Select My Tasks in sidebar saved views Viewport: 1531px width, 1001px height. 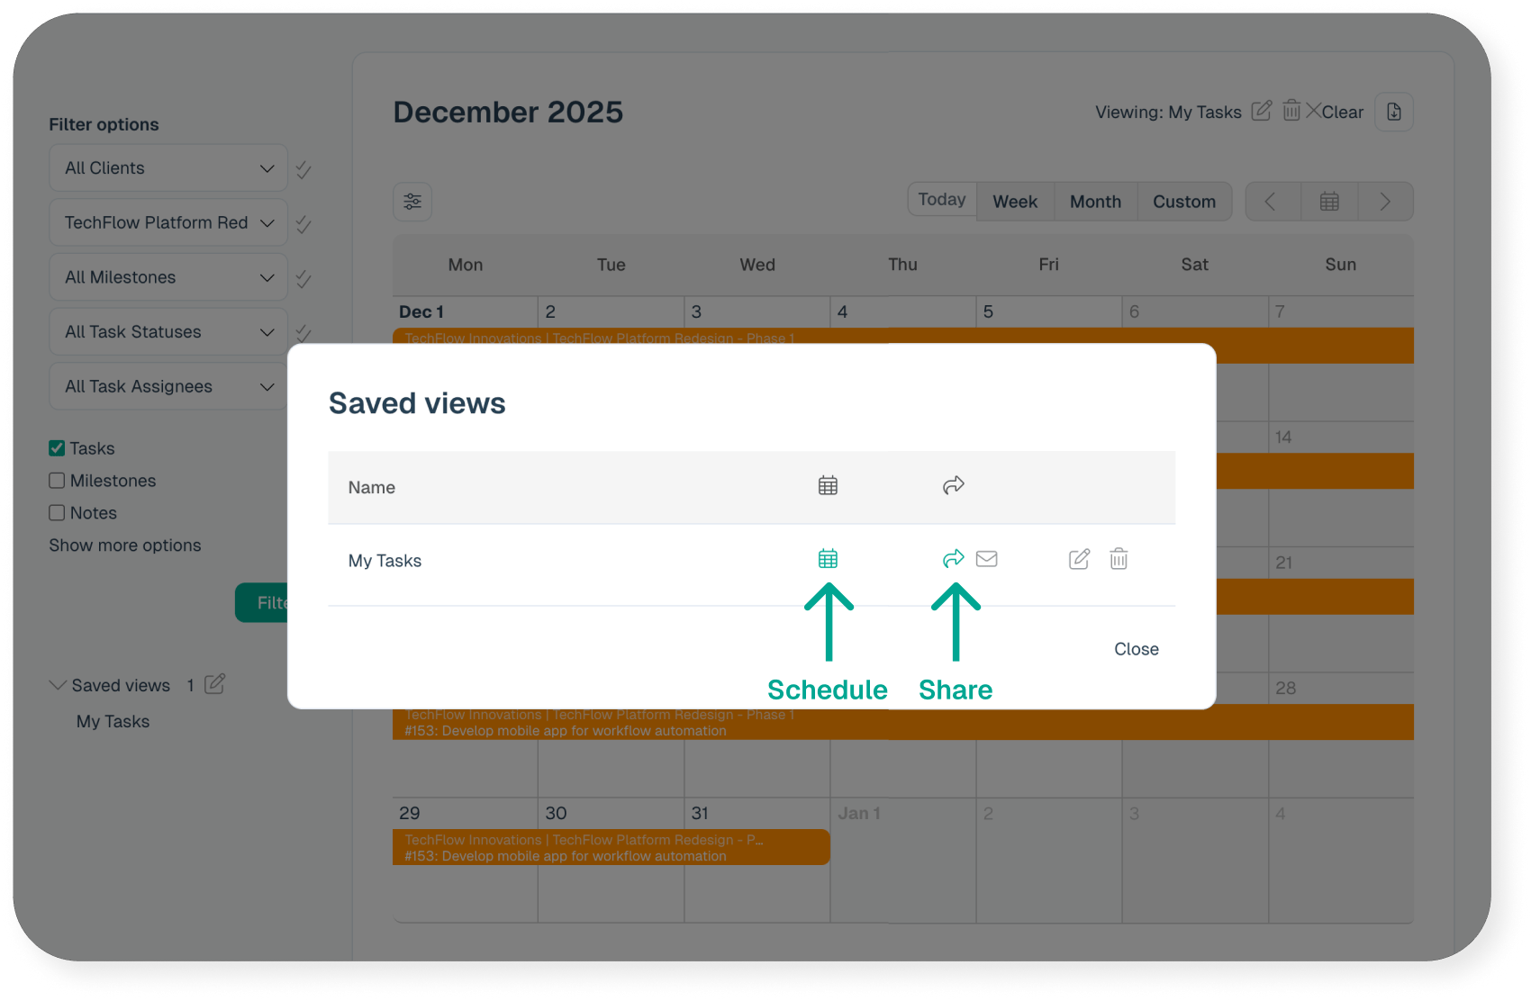(113, 722)
